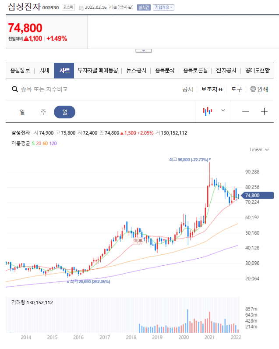This screenshot has height=349, width=279.
Task: Click the 도구 tools button
Action: 237,89
